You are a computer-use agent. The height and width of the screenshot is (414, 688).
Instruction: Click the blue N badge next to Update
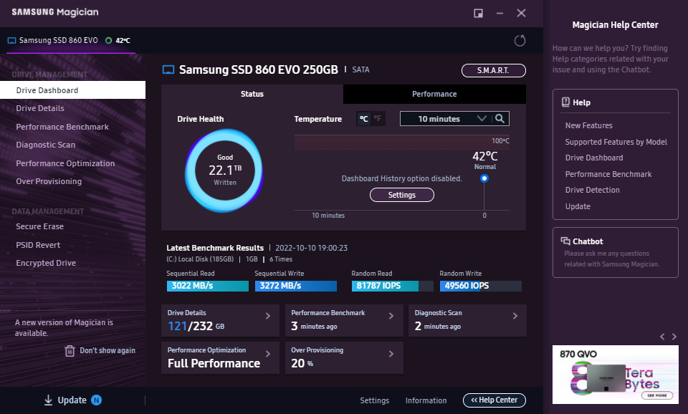[97, 400]
